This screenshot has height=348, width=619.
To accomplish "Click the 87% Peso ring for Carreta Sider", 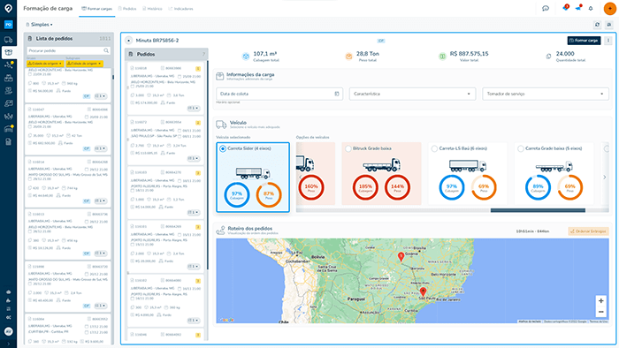I will (269, 194).
